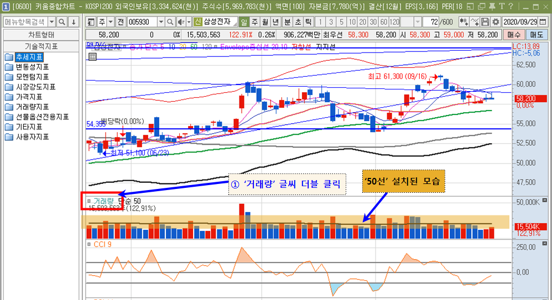Click the grid table icon on chart
The height and width of the screenshot is (300, 552).
click(x=92, y=56)
